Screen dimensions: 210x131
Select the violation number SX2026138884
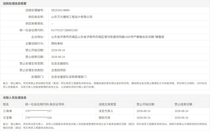point(60,10)
